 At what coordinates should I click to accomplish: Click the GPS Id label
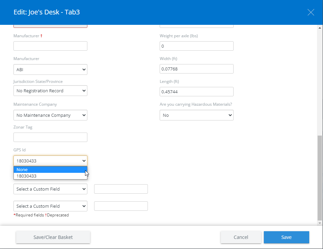[19, 150]
